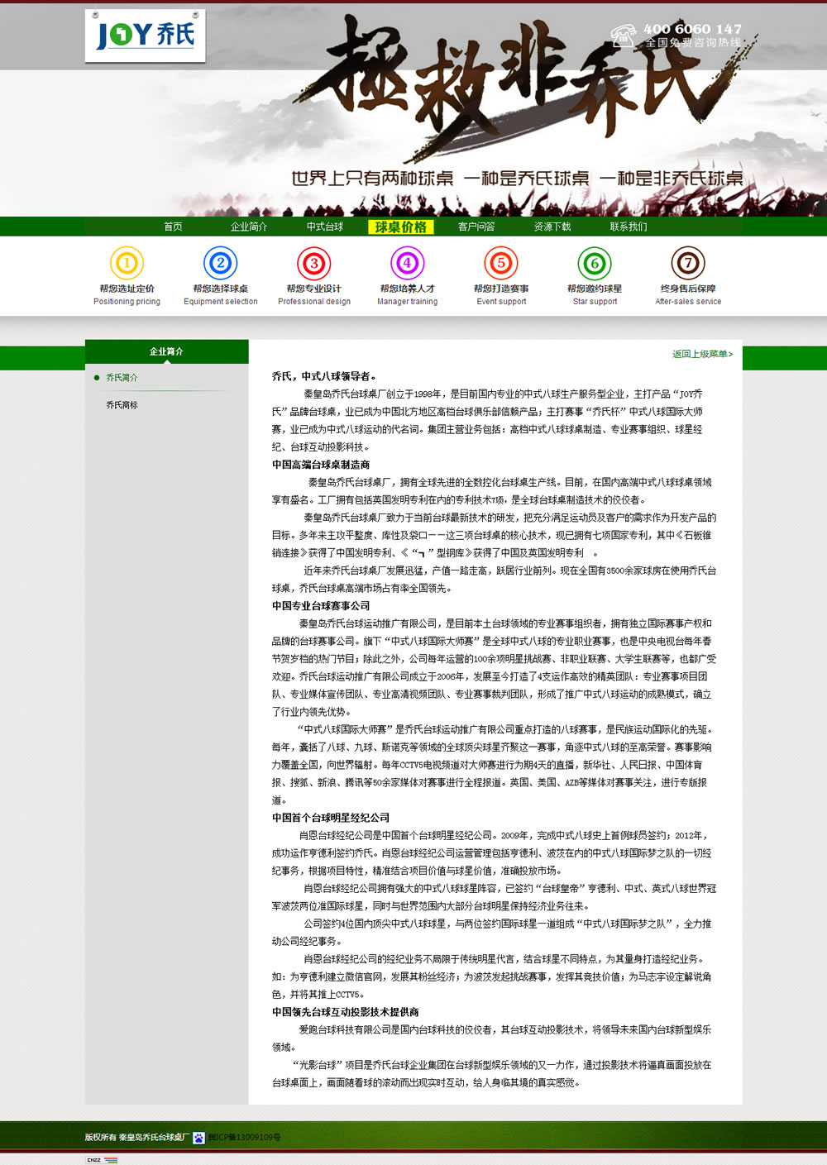
Task: Click the brown icon 终身售后保障
Action: 688,264
